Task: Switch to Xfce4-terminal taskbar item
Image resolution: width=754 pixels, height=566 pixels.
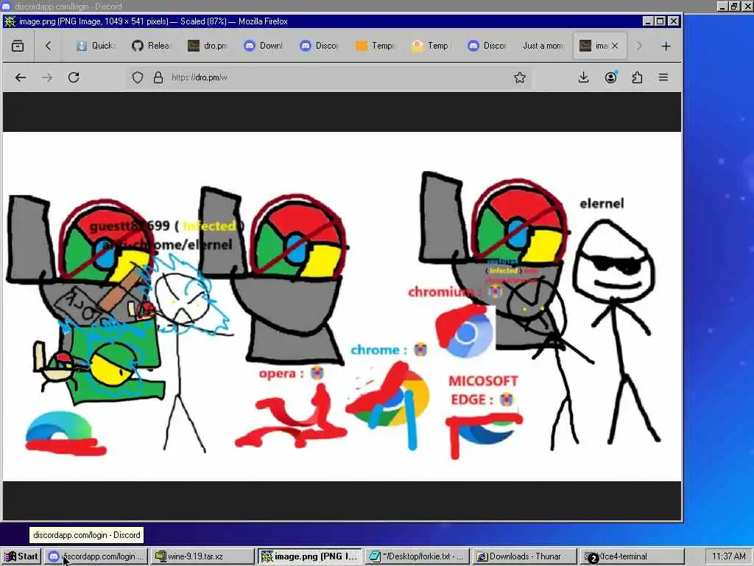Action: point(632,556)
